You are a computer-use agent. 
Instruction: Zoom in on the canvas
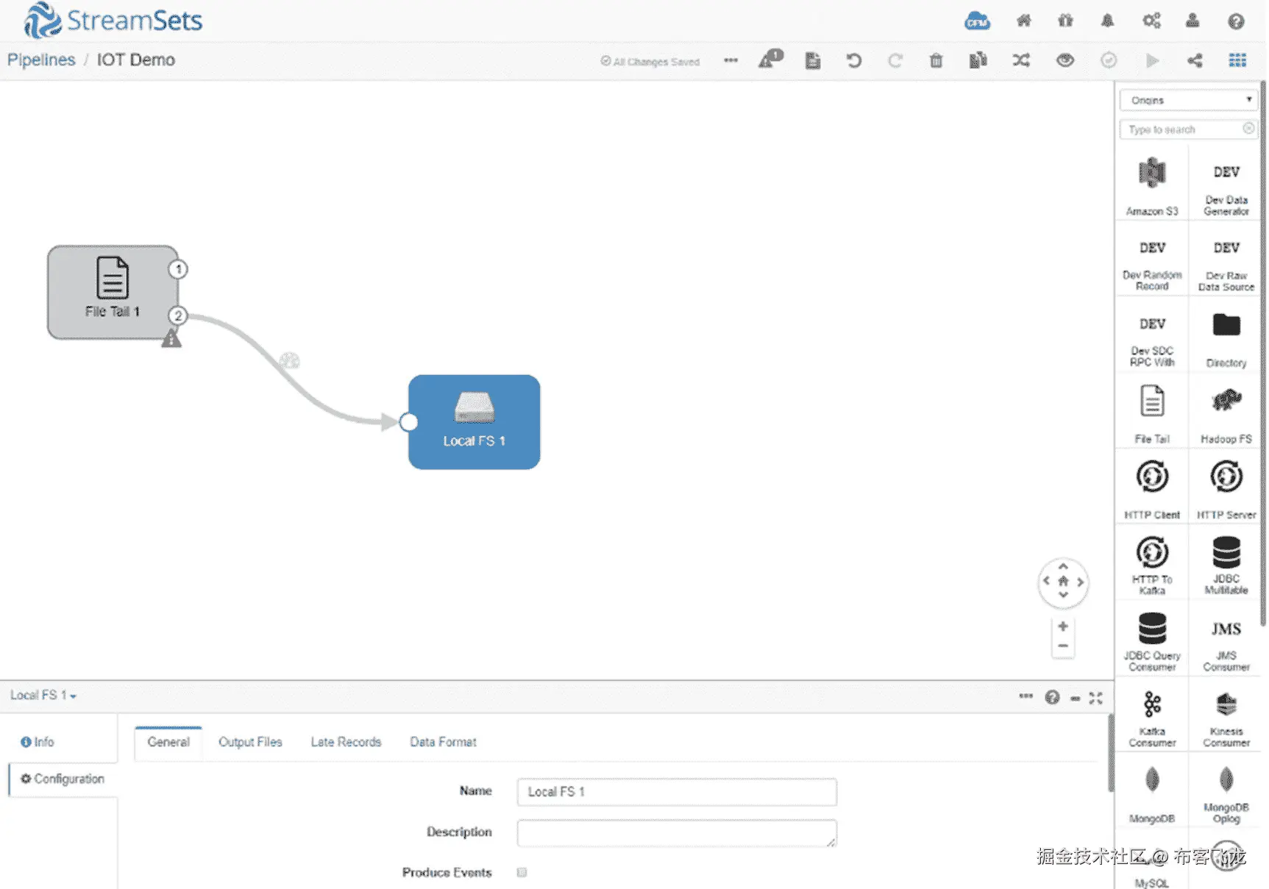click(x=1062, y=626)
